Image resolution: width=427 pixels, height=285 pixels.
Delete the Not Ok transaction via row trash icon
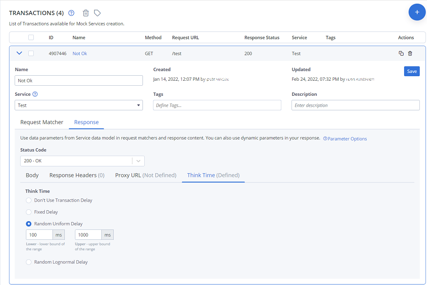[x=410, y=53]
